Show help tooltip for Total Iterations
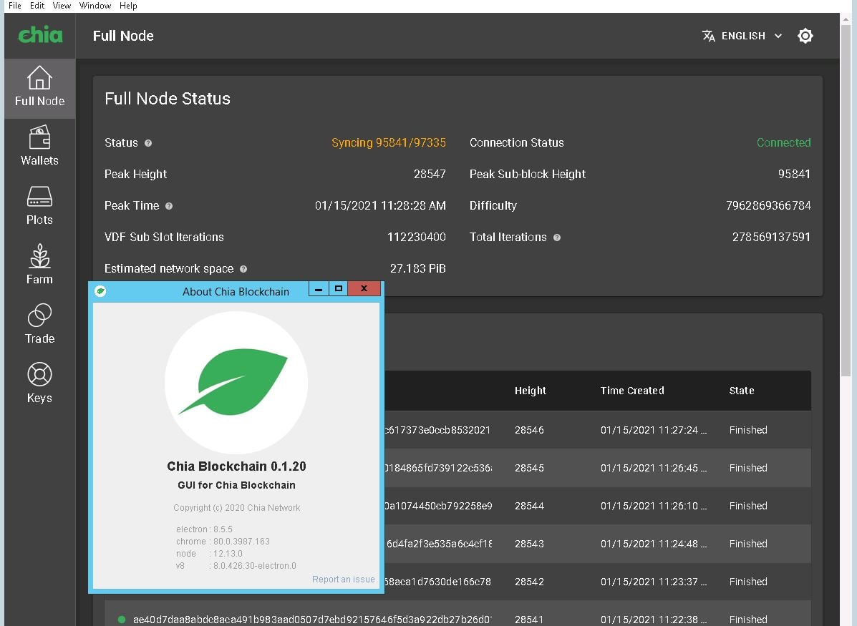The height and width of the screenshot is (626, 857). [557, 238]
